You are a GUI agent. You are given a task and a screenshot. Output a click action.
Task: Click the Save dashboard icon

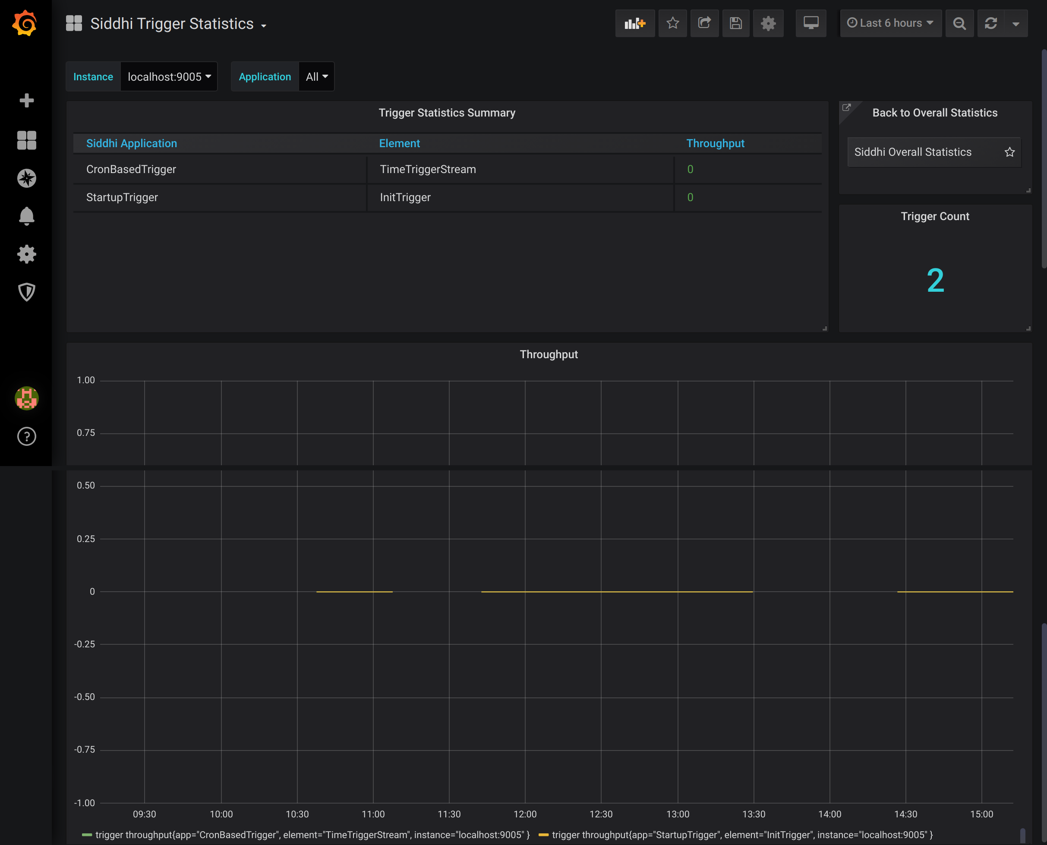click(736, 23)
